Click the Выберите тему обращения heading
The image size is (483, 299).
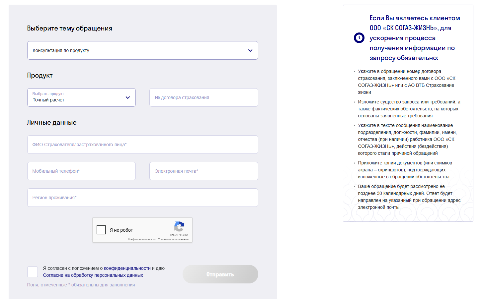(70, 29)
